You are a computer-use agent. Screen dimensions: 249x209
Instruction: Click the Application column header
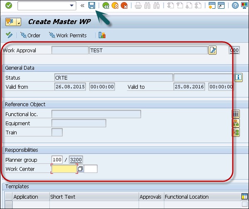[26, 197]
